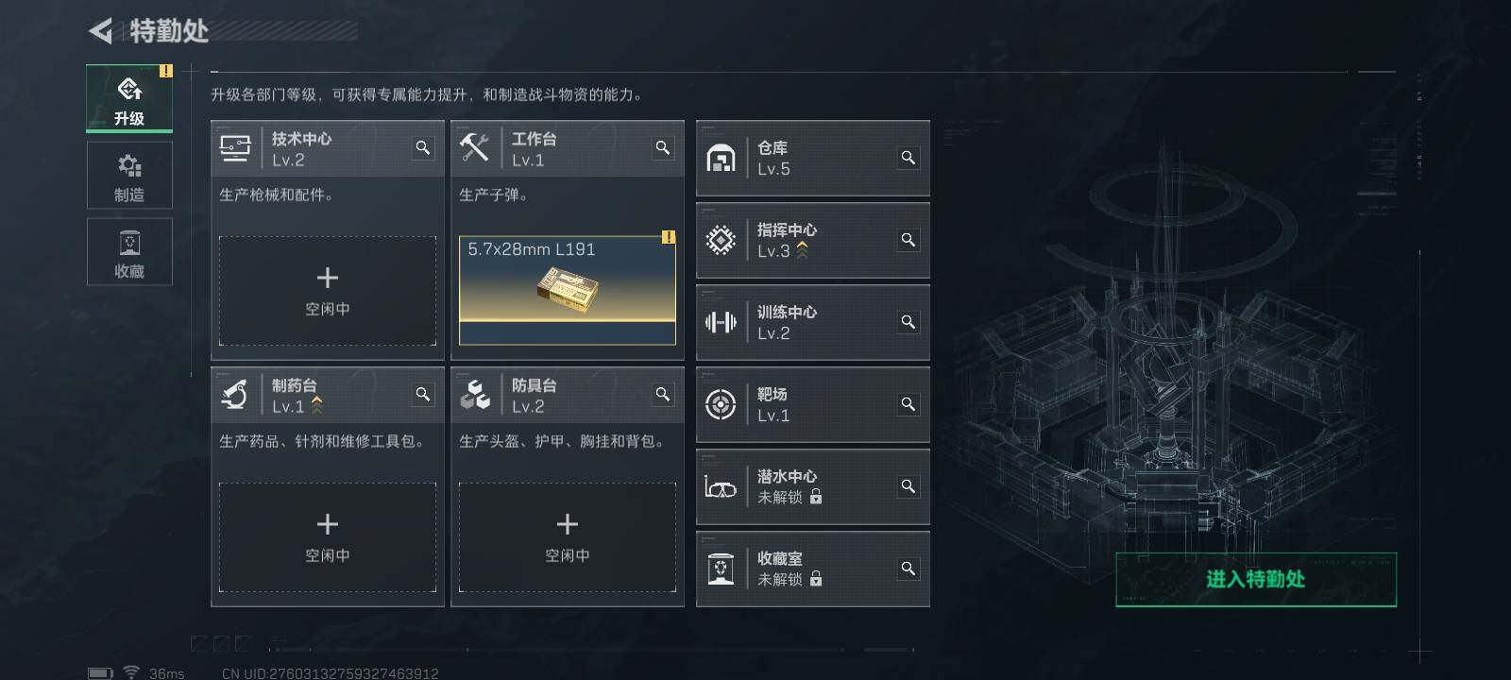Open magnifier on 制药台 card
The height and width of the screenshot is (680, 1511).
tap(423, 394)
